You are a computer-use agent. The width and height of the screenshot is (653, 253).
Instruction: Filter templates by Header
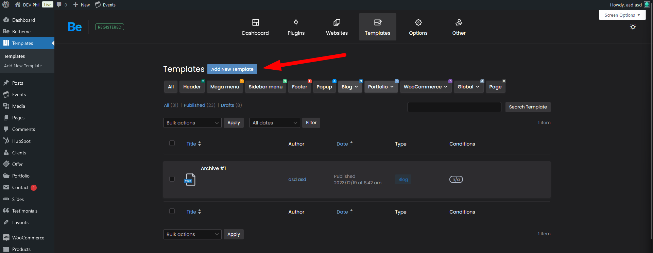192,87
